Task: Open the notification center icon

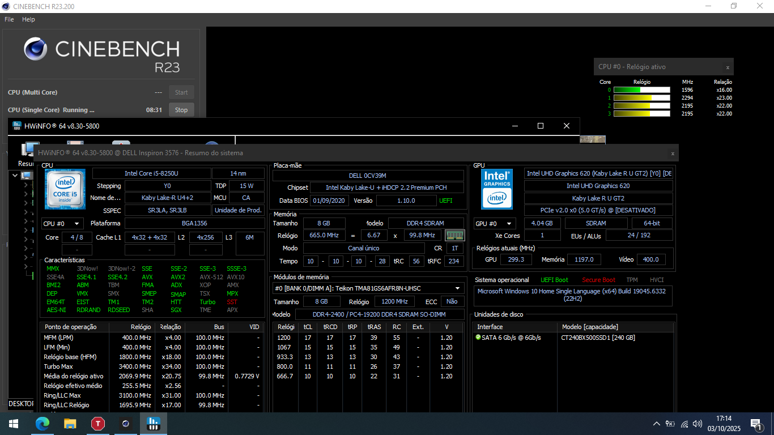Action: [755, 423]
